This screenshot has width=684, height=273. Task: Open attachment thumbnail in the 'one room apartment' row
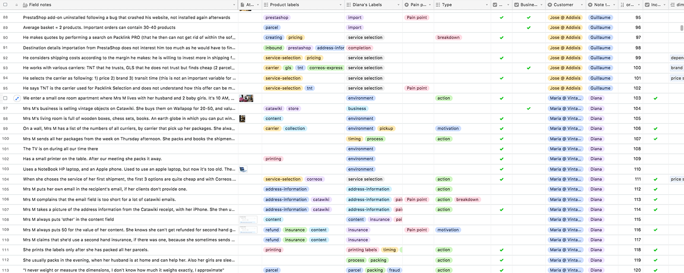coord(246,98)
